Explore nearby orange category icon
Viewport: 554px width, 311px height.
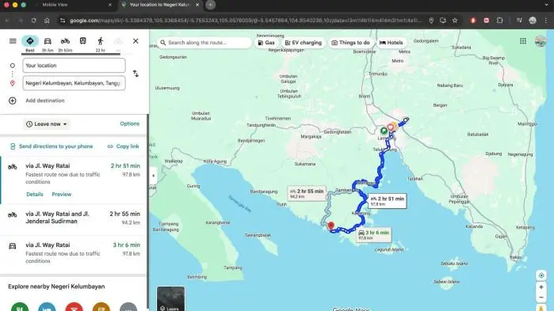pyautogui.click(x=101, y=307)
